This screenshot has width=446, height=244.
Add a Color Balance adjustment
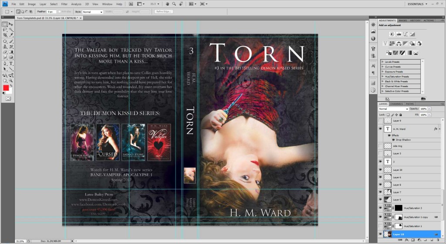click(x=399, y=44)
